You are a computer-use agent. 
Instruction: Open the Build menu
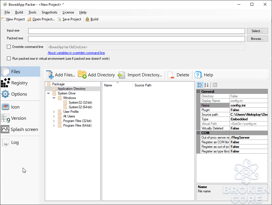[19, 12]
